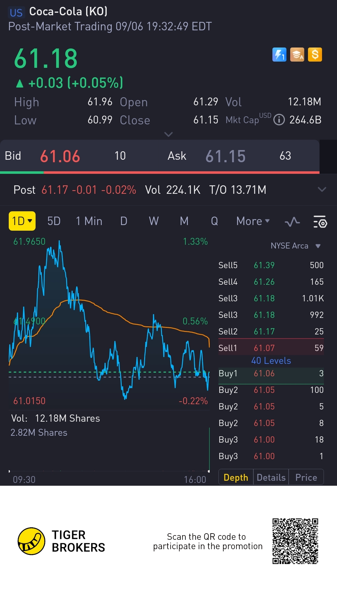Tap the current price 61.18
The image size is (337, 597).
pyautogui.click(x=46, y=58)
